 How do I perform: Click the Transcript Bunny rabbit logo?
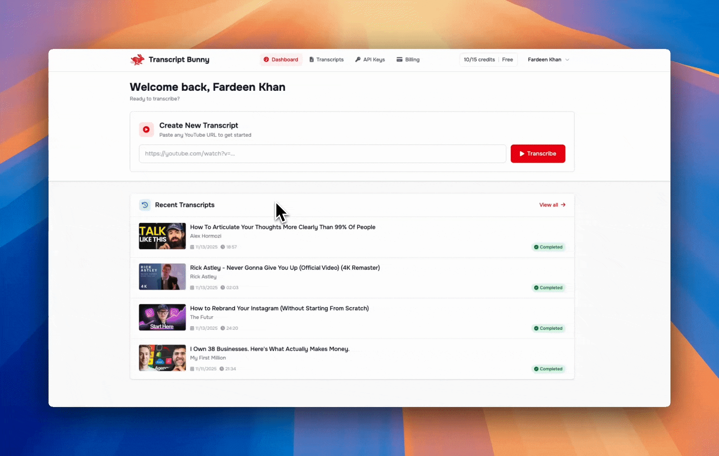pos(137,60)
